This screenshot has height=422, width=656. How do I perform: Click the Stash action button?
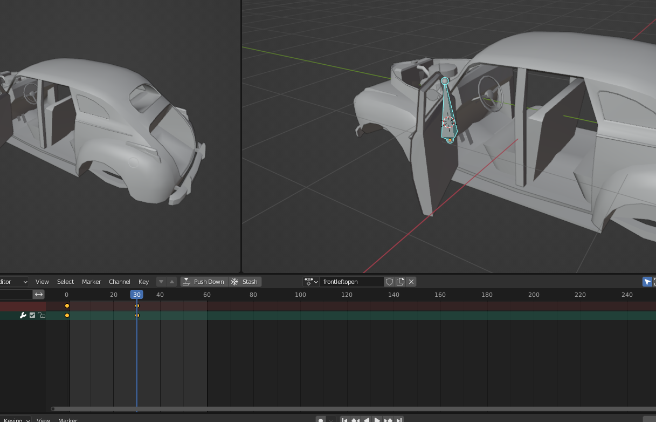click(x=245, y=282)
